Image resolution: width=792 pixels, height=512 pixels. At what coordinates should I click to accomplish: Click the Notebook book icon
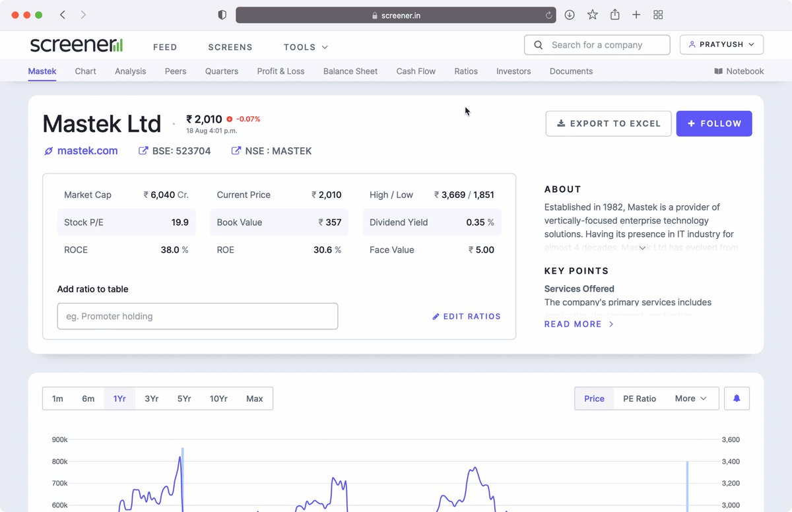click(718, 71)
